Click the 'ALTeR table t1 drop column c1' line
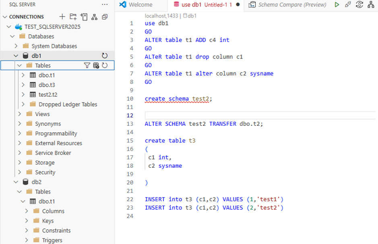 194,57
